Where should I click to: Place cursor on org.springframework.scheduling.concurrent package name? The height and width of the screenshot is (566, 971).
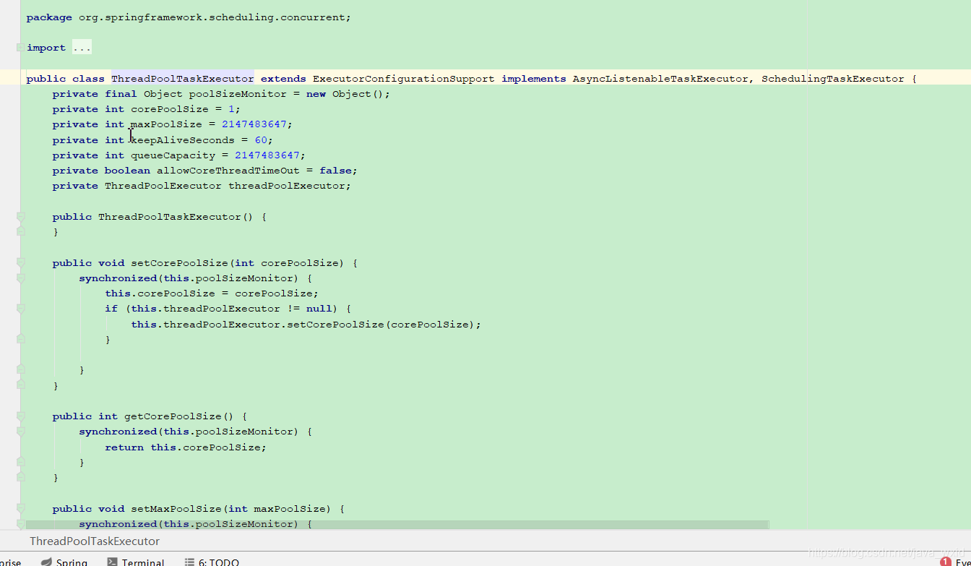click(x=213, y=17)
